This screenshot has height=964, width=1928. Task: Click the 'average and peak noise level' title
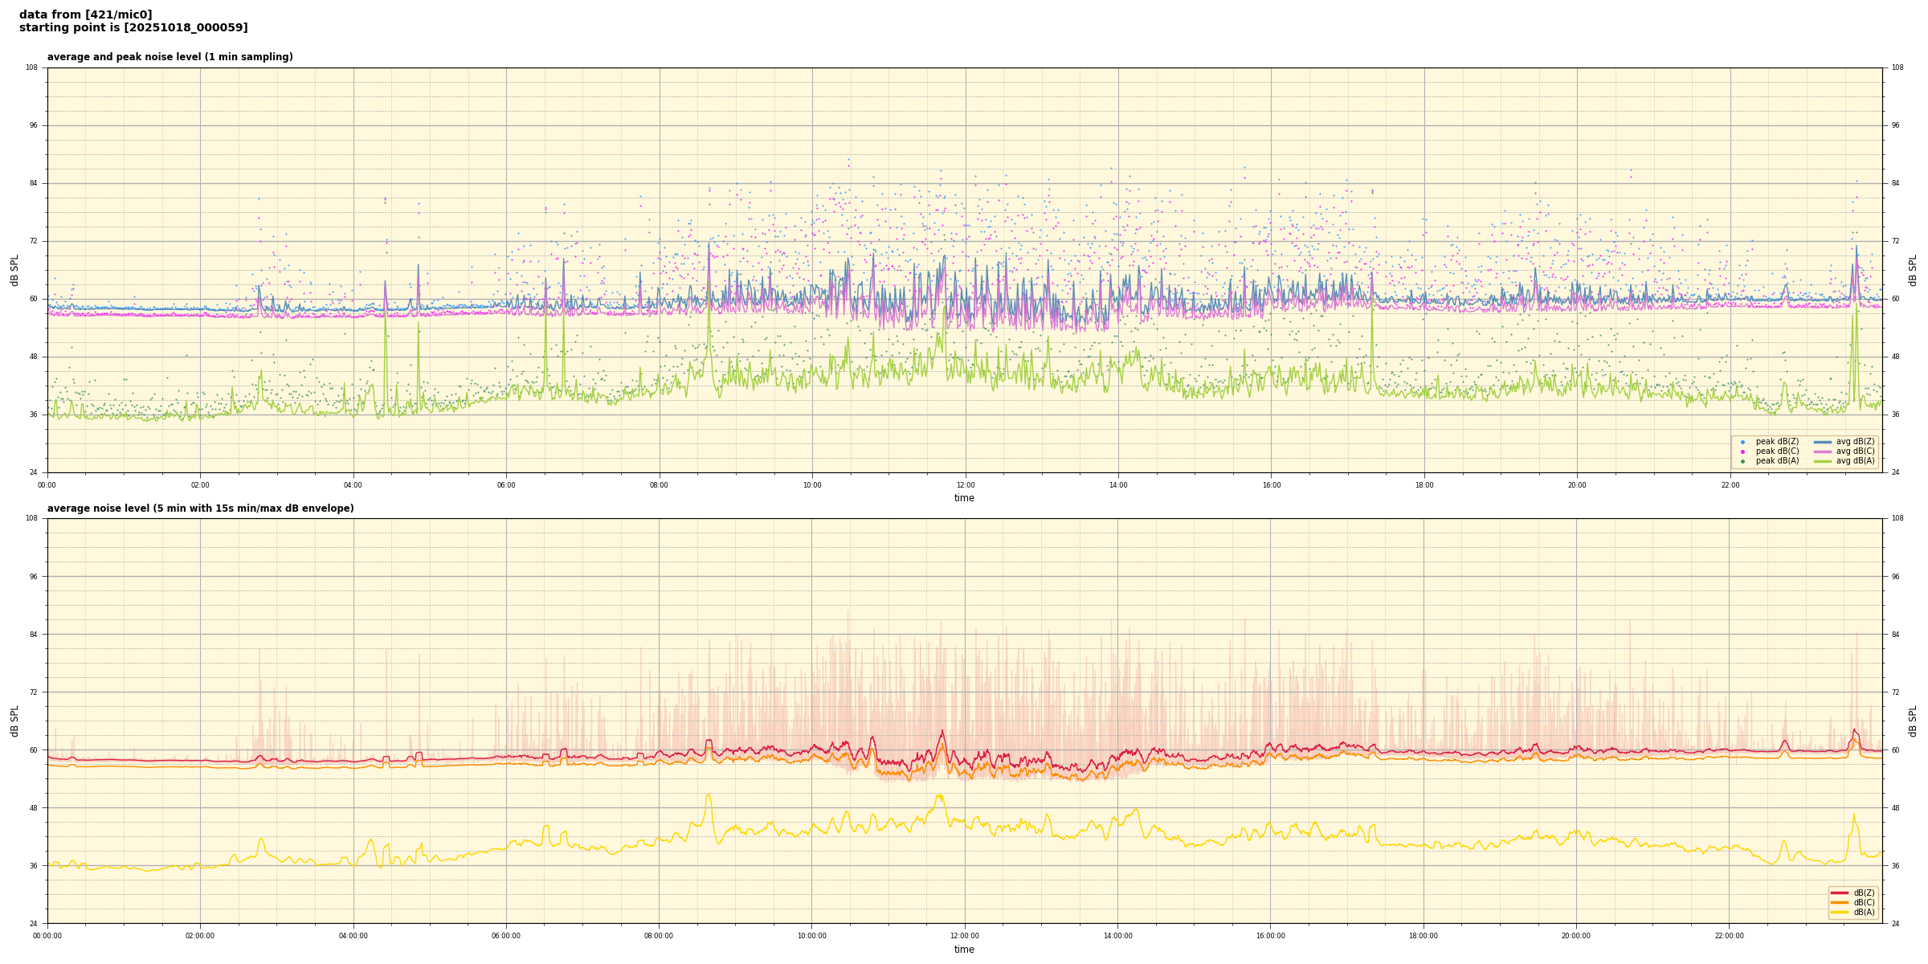(x=170, y=57)
